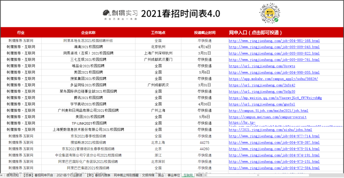Open the mokahr sohu campus apply link
The image size is (344, 178).
click(273, 78)
